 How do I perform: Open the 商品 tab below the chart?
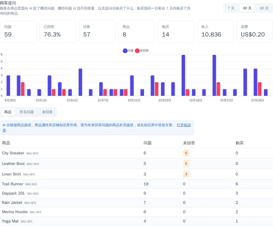pyautogui.click(x=8, y=112)
